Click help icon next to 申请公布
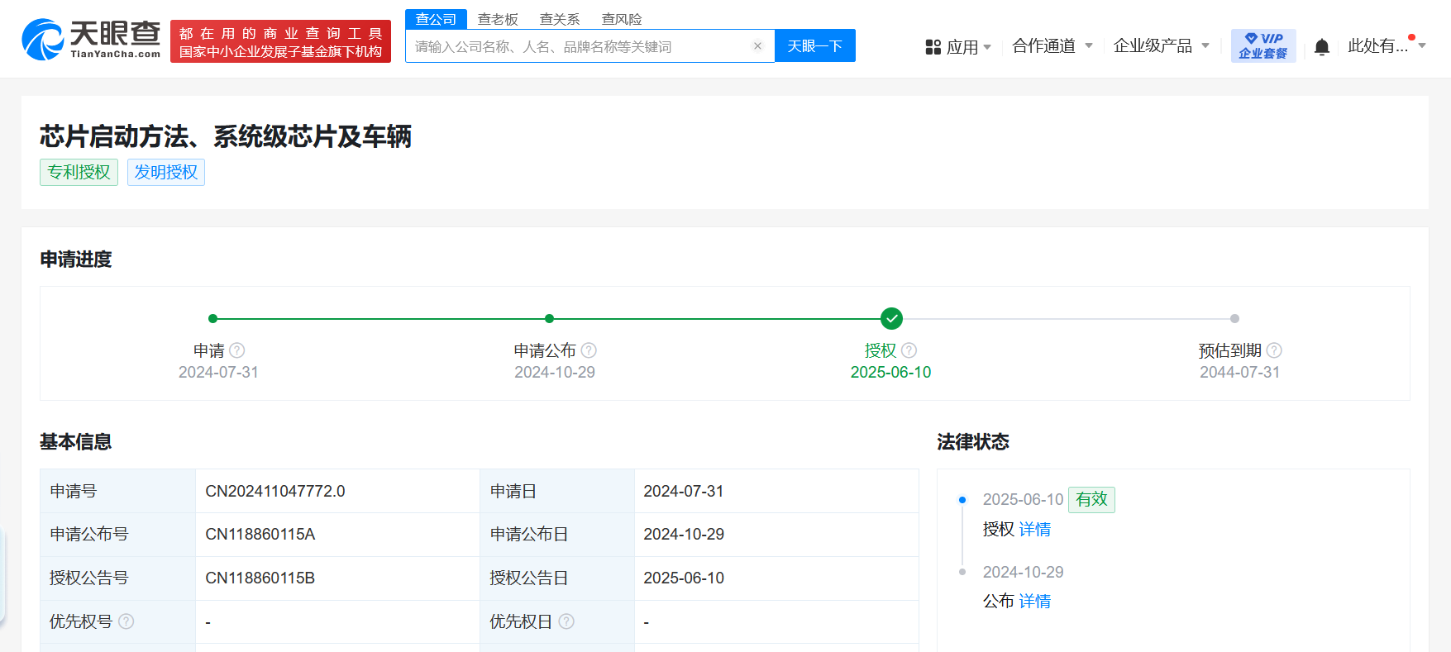The height and width of the screenshot is (652, 1451). coord(589,350)
